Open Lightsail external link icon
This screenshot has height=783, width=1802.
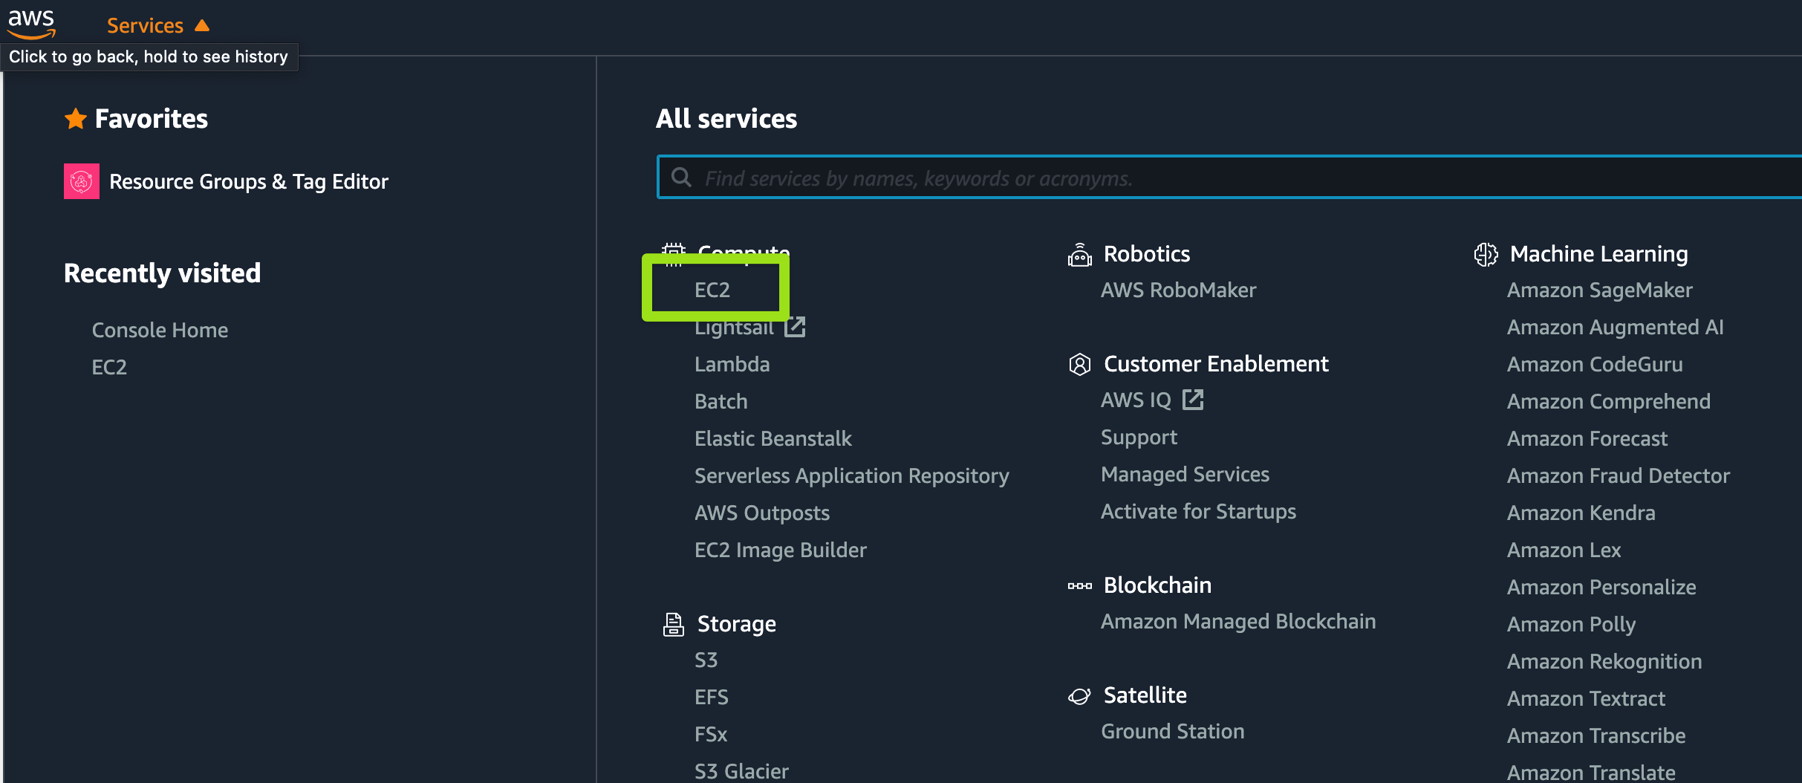(x=795, y=327)
